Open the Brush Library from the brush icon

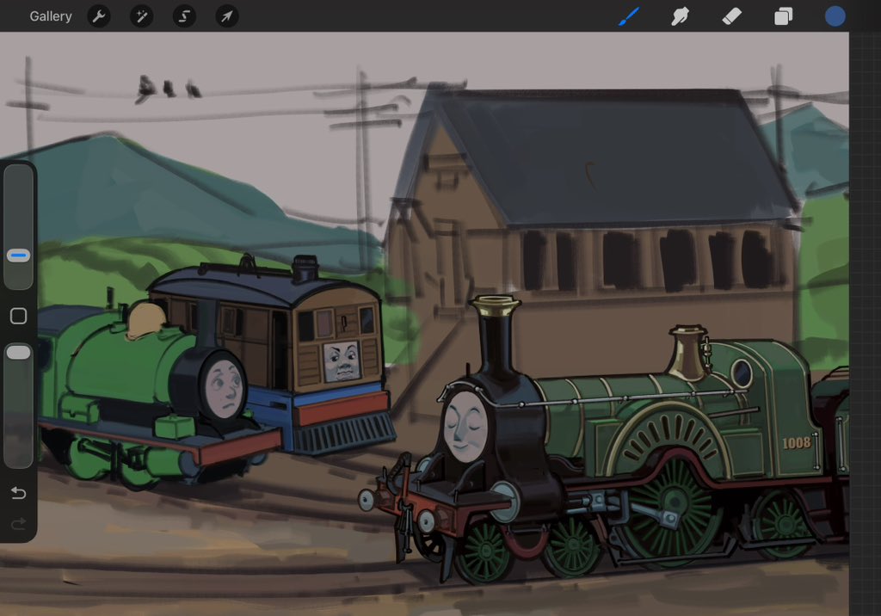[628, 15]
